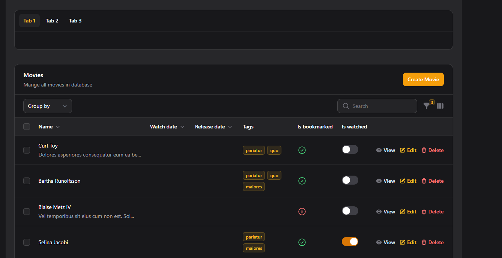502x258 pixels.
Task: Click the eye View icon for Curt Toy
Action: pos(379,150)
